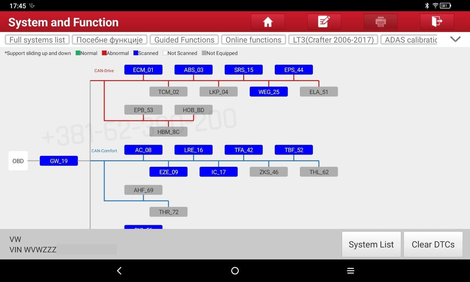Tap the blue Scanned legend swatch
Image resolution: width=470 pixels, height=282 pixels.
(136, 53)
